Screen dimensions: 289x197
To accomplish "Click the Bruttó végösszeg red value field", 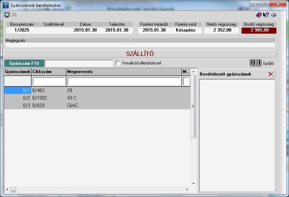I will [259, 30].
